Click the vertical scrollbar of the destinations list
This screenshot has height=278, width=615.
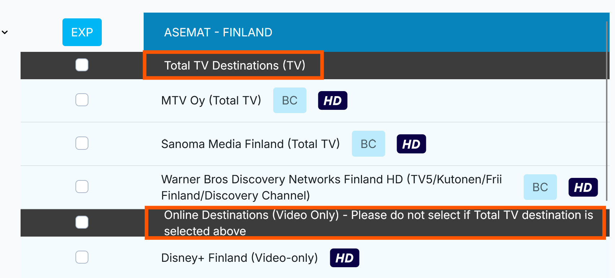[607, 108]
